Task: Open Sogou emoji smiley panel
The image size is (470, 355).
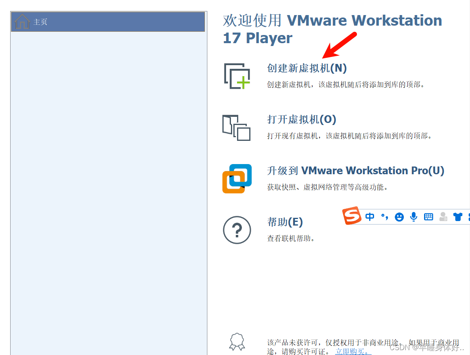Action: pyautogui.click(x=399, y=217)
